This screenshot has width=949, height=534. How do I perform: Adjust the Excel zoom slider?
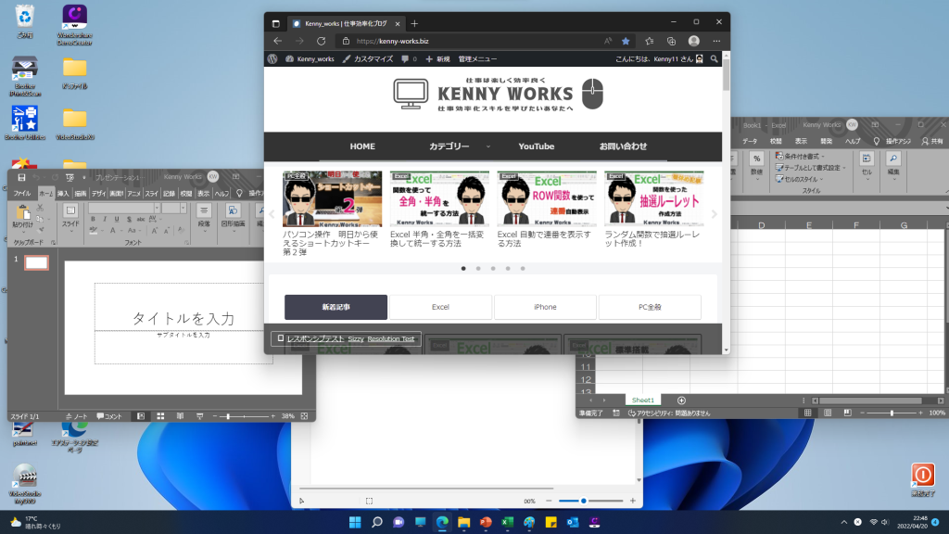click(892, 413)
